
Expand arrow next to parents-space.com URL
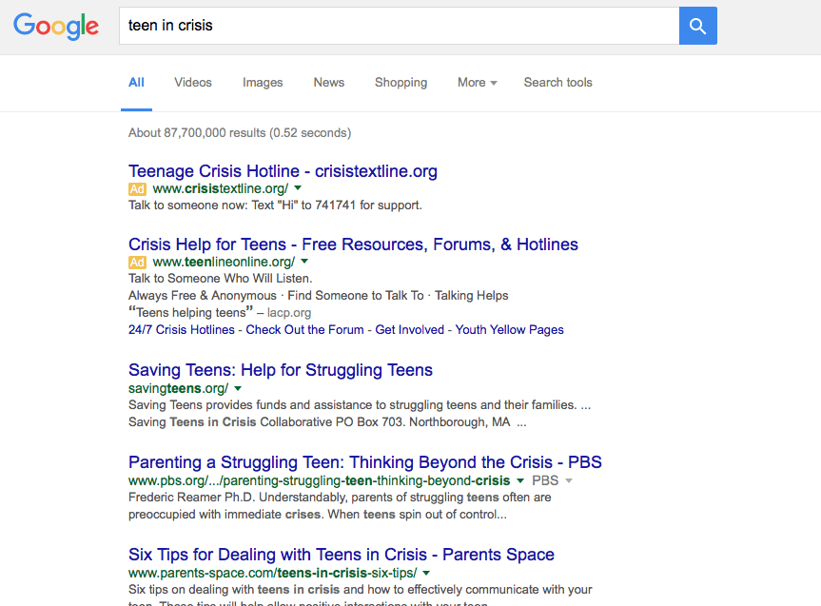[x=426, y=573]
